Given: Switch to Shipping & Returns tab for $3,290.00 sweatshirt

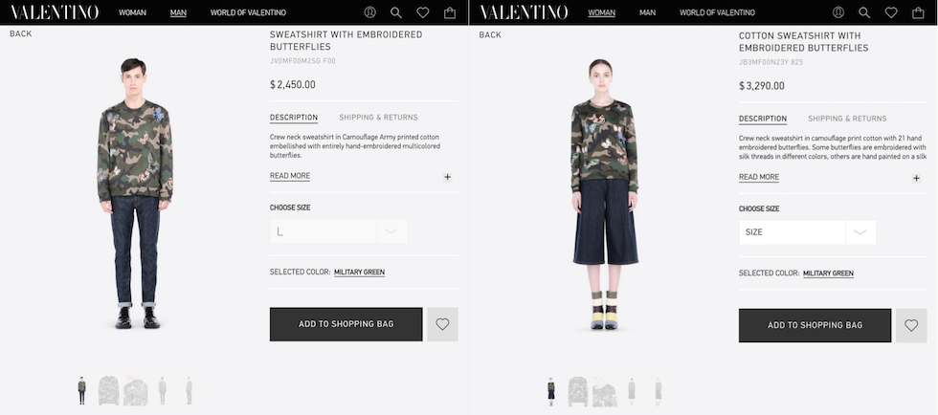Looking at the screenshot, I should [x=847, y=119].
